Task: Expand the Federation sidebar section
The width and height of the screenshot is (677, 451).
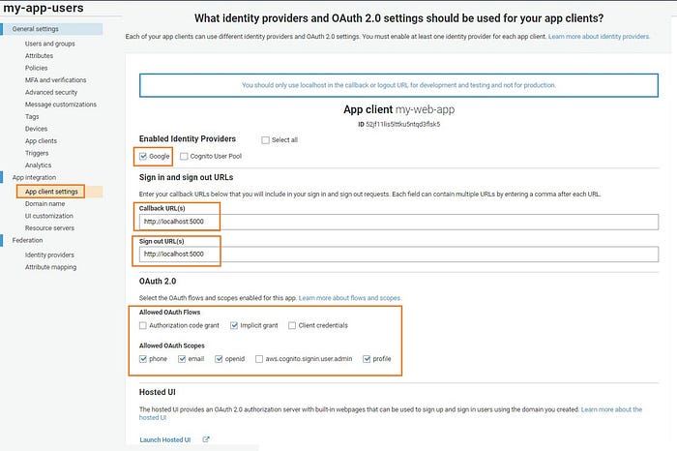Action: point(28,240)
